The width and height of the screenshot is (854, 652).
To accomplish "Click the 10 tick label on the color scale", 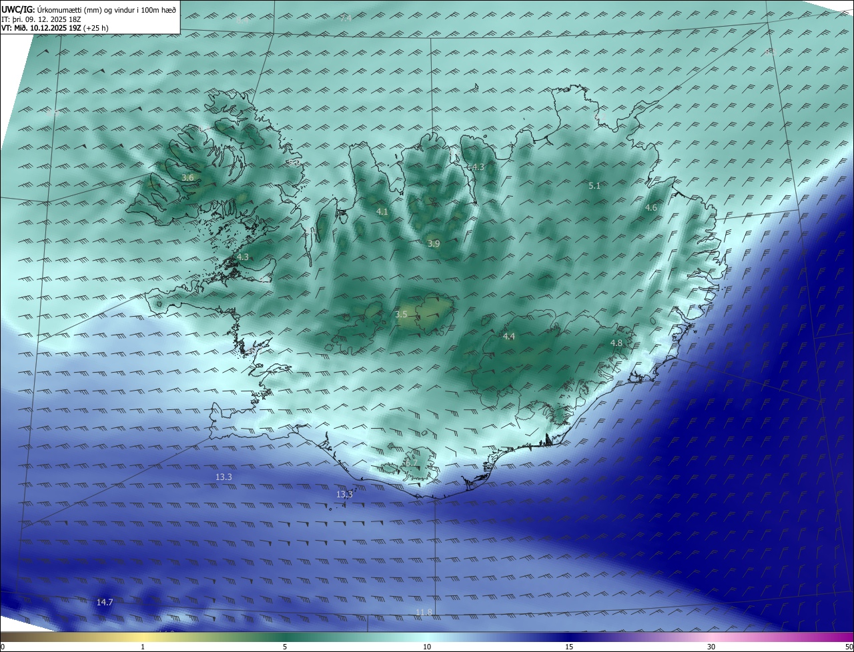I will click(x=427, y=647).
